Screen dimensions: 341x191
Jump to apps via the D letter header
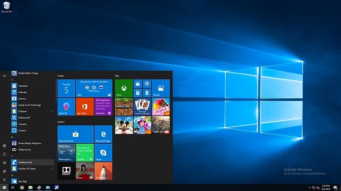pos(12,137)
